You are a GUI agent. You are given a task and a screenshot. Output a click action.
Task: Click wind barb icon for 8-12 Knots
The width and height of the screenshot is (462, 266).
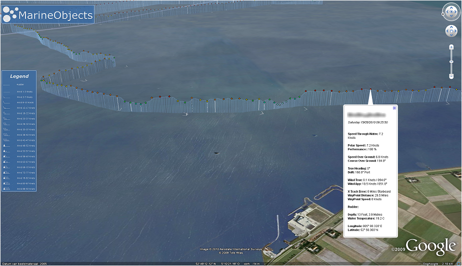click(x=6, y=102)
